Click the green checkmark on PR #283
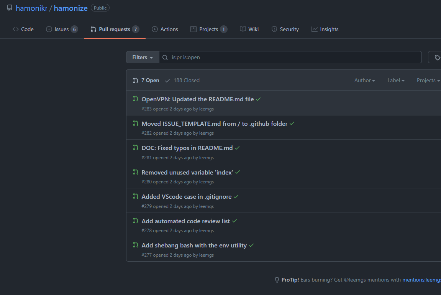441x295 pixels. click(x=258, y=99)
